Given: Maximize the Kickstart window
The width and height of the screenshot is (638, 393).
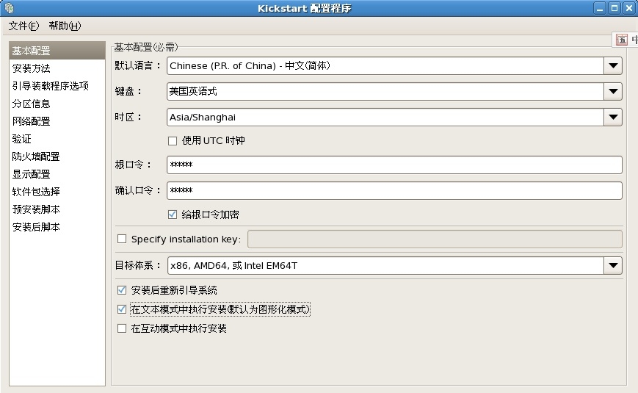Looking at the screenshot, I should pyautogui.click(x=615, y=8).
